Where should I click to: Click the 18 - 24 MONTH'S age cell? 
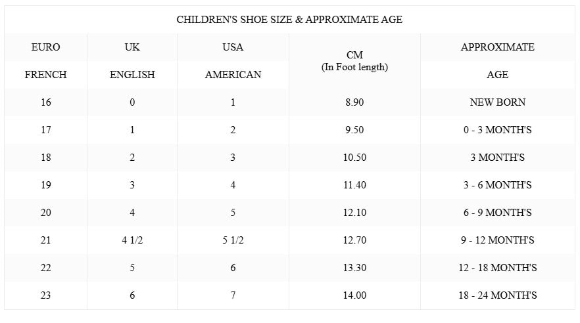point(497,295)
